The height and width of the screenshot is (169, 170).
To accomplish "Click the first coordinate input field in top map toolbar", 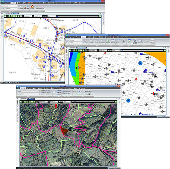I will 28,16.
